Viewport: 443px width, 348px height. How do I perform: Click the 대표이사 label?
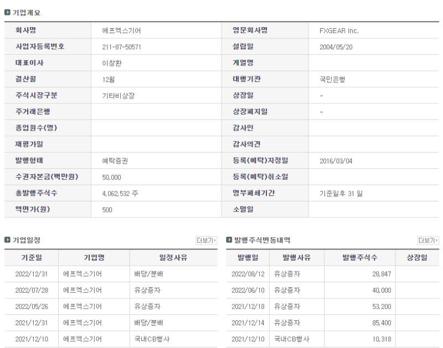(x=29, y=63)
